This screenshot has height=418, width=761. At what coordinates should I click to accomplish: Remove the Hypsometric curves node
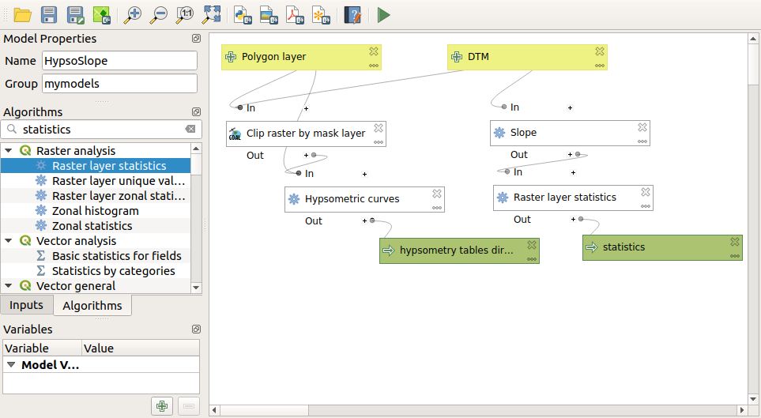(x=437, y=193)
